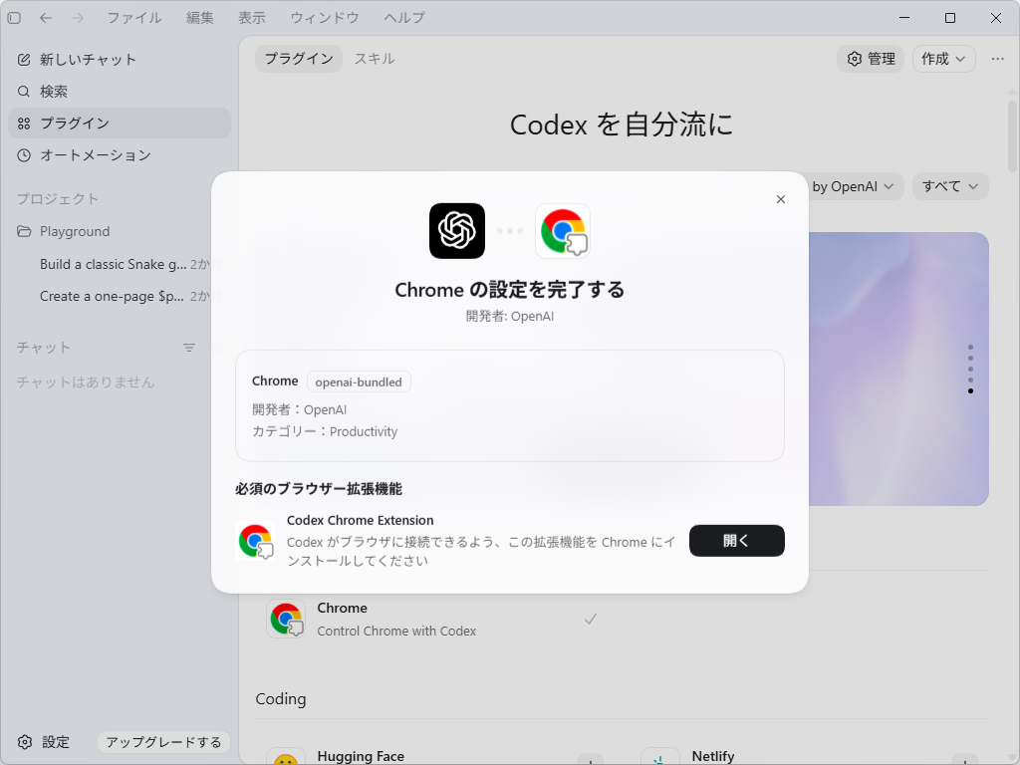The height and width of the screenshot is (765, 1020).
Task: Click the Playground folder icon
Action: (24, 231)
